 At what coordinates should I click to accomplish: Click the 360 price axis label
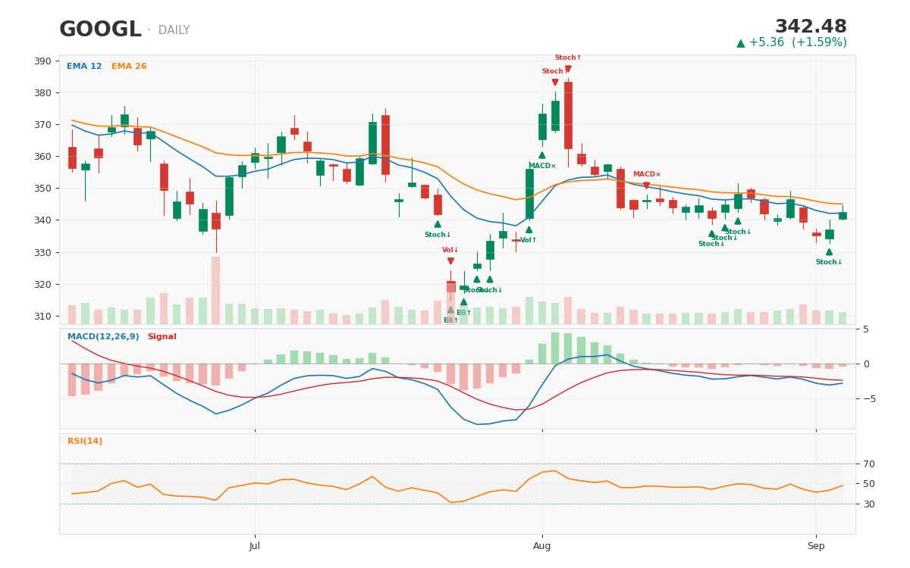[43, 157]
